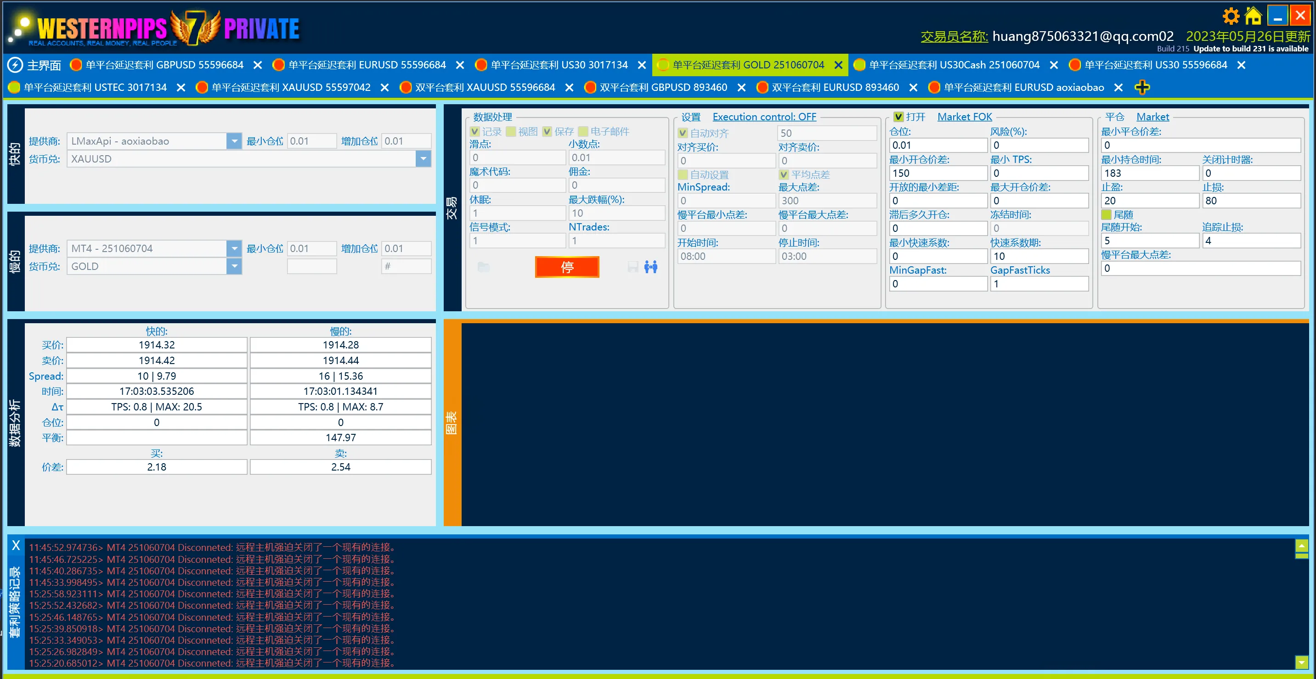This screenshot has height=679, width=1316.
Task: Click Update to build 231 notice
Action: coord(1251,49)
